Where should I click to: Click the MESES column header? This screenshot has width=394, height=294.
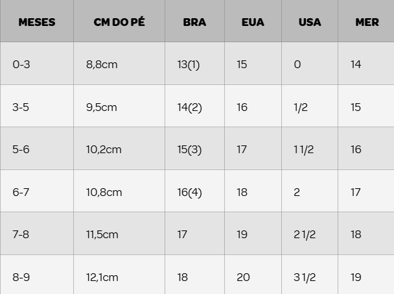click(x=37, y=21)
